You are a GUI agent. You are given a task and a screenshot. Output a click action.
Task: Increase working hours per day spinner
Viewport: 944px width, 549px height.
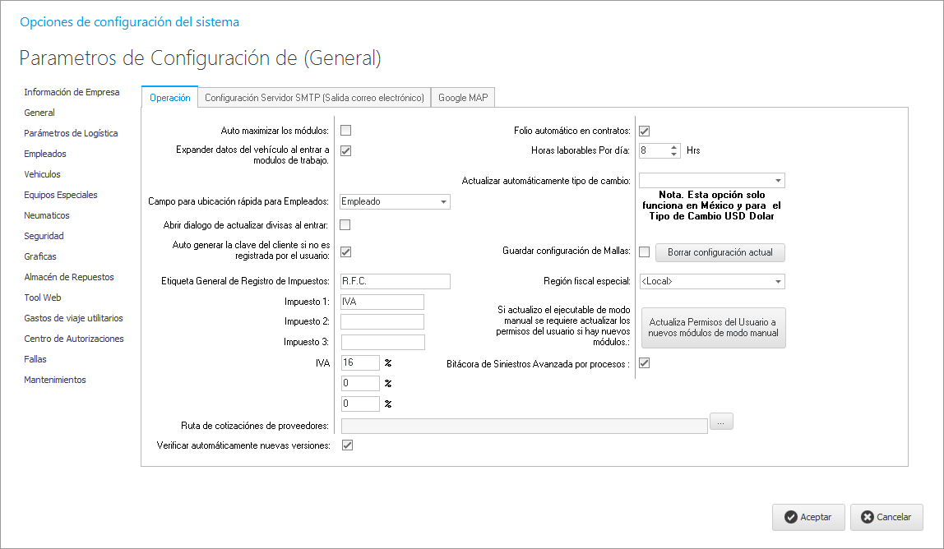674,147
